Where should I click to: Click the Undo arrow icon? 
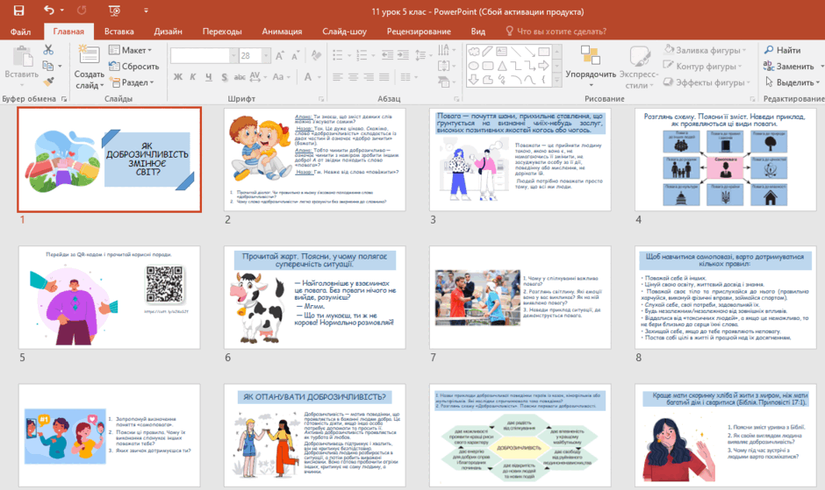[49, 10]
